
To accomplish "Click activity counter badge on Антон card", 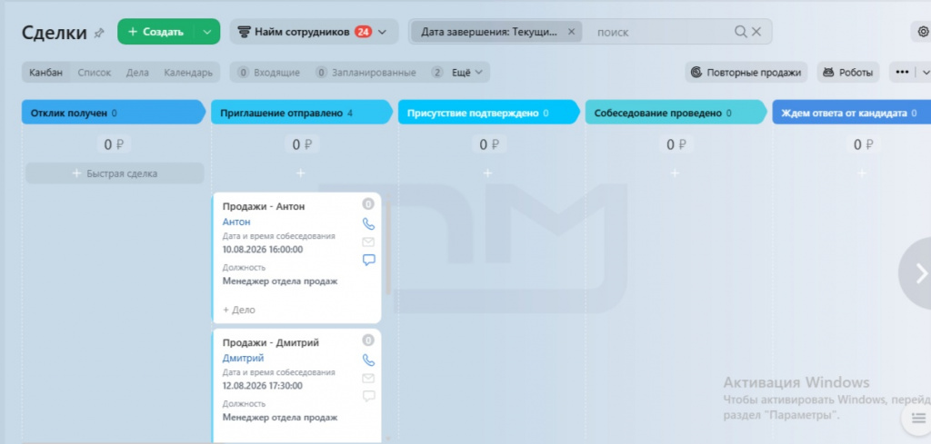I will [368, 204].
